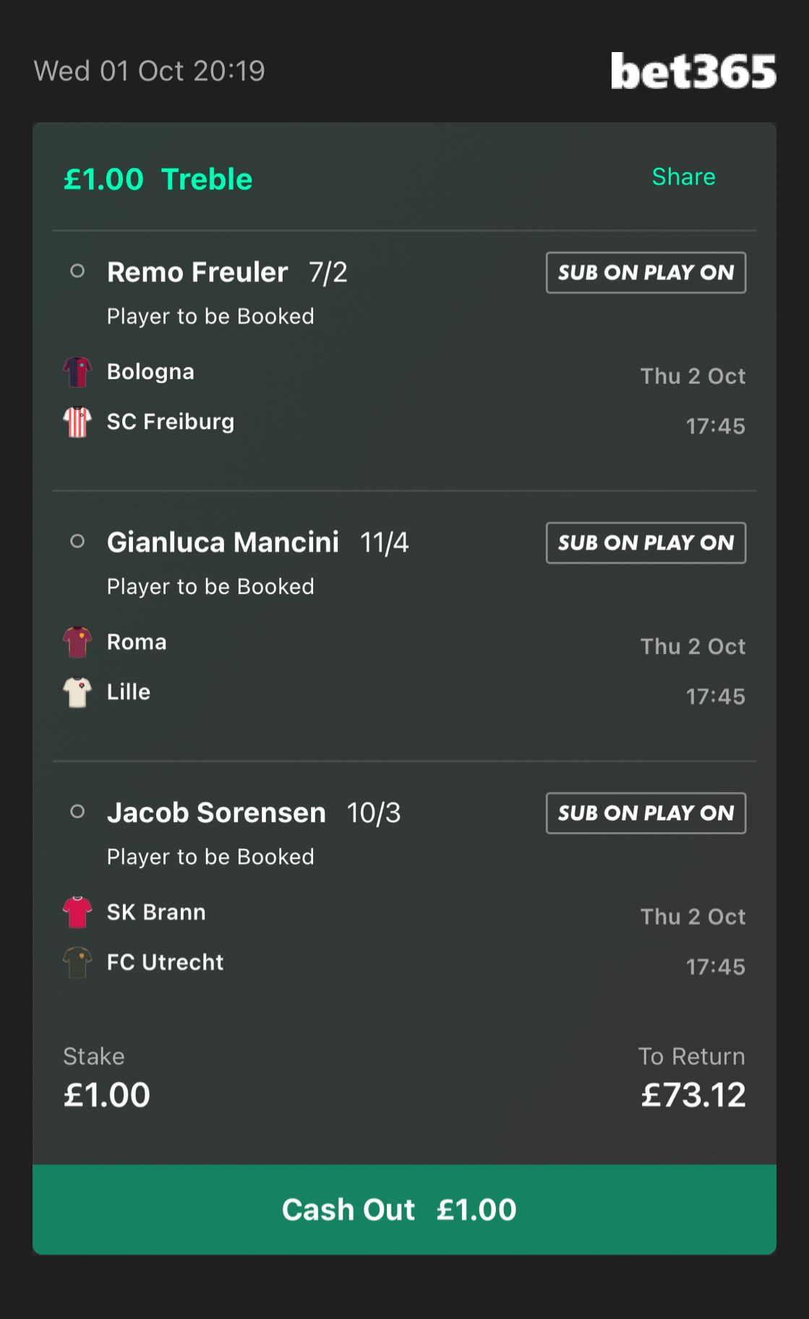Viewport: 809px width, 1319px height.
Task: Tap Sub On Play On for Sorensen
Action: 646,813
